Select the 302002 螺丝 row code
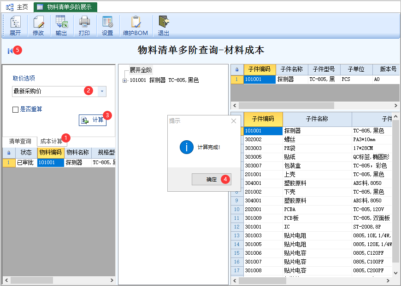Image resolution: width=401 pixels, height=286 pixels. coord(263,140)
